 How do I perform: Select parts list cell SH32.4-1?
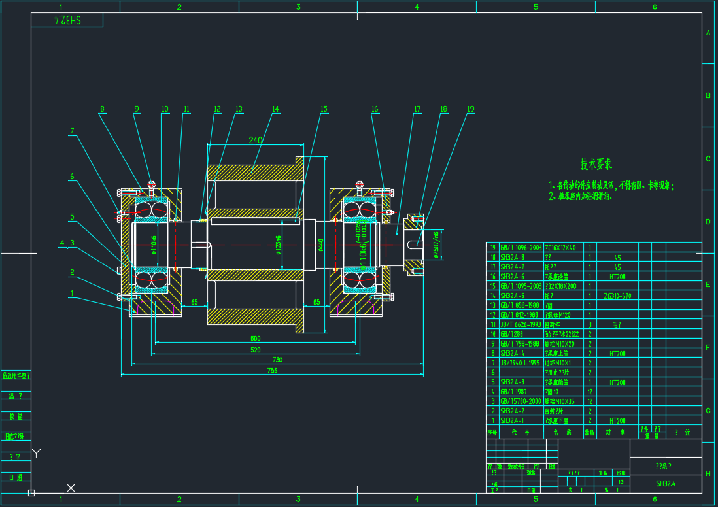[513, 420]
